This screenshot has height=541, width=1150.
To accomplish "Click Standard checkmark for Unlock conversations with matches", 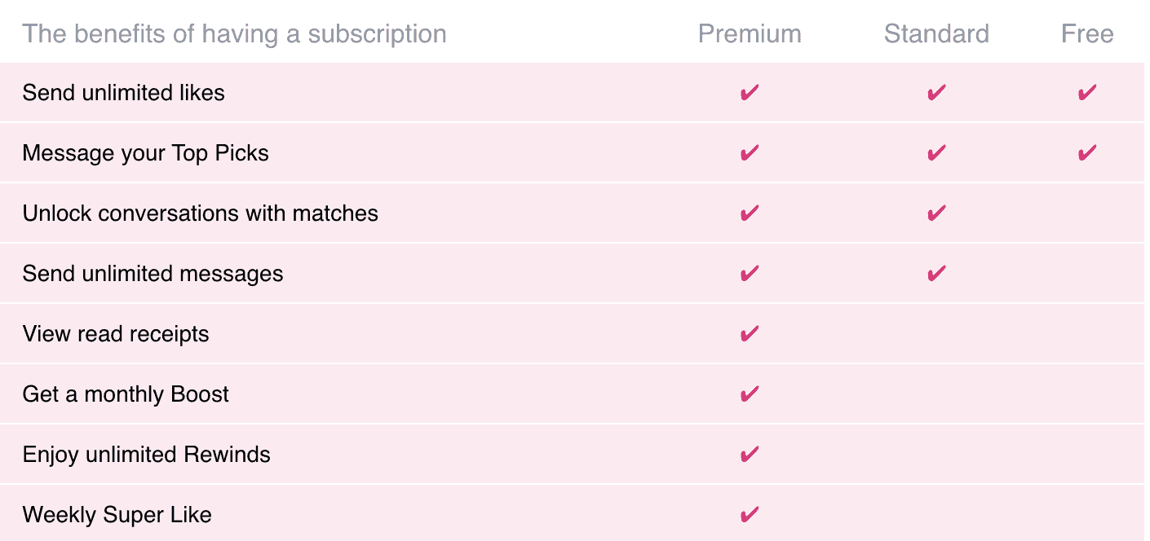I will 936,213.
